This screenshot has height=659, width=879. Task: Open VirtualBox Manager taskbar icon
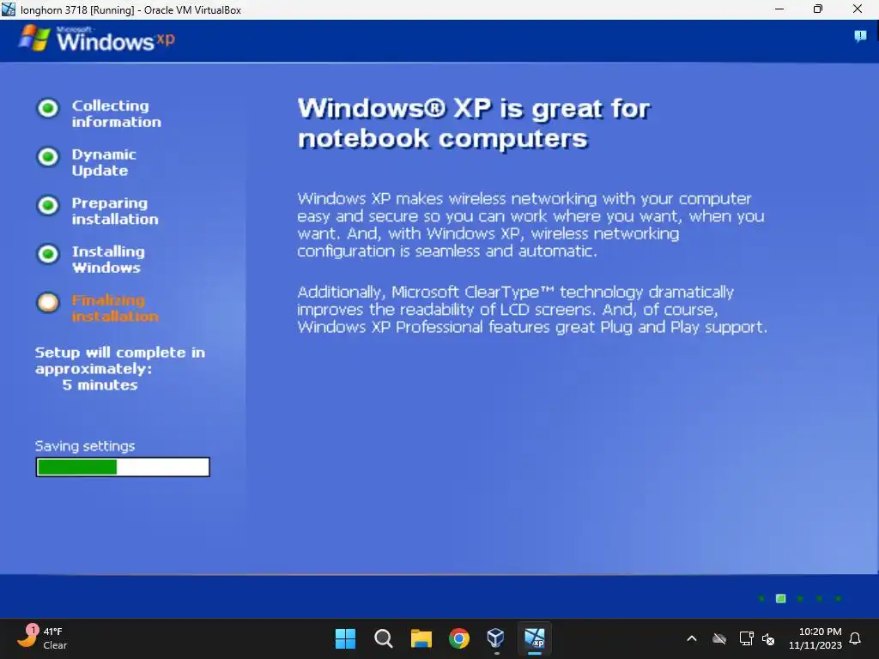[x=496, y=638]
